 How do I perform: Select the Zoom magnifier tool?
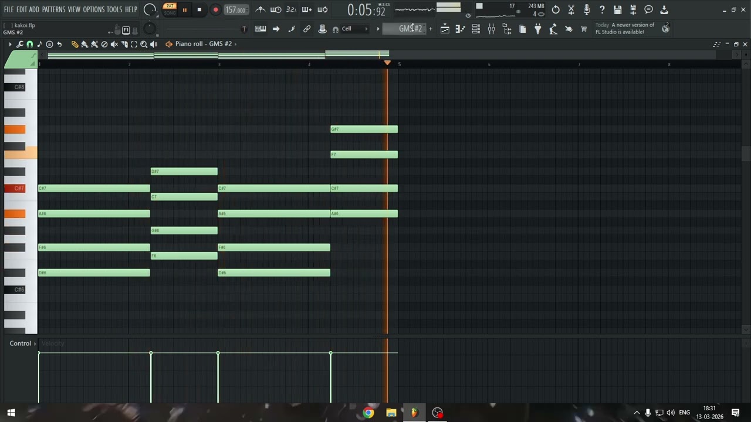coord(144,44)
